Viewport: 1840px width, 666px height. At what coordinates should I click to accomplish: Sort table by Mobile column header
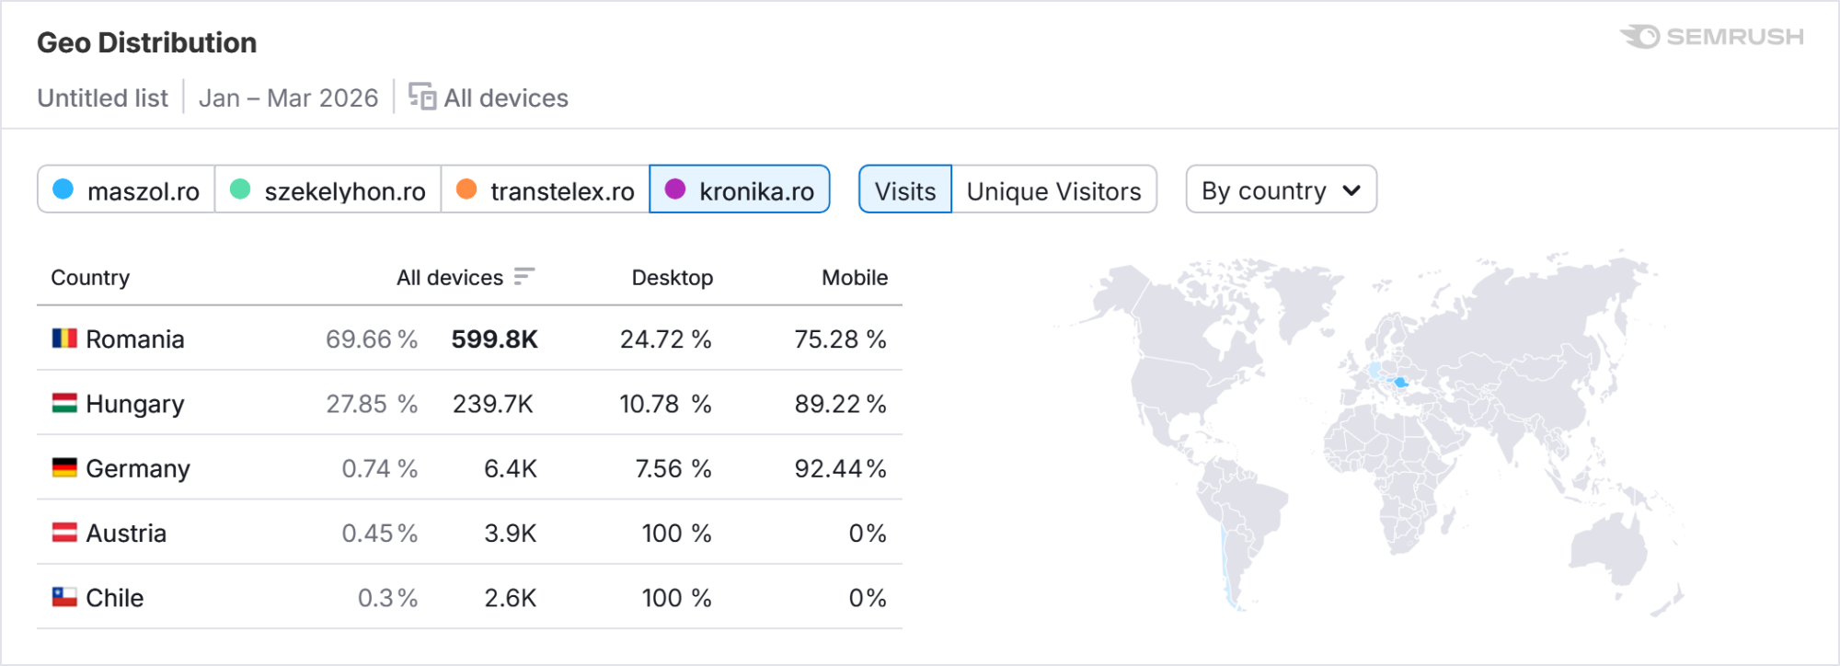click(x=854, y=278)
